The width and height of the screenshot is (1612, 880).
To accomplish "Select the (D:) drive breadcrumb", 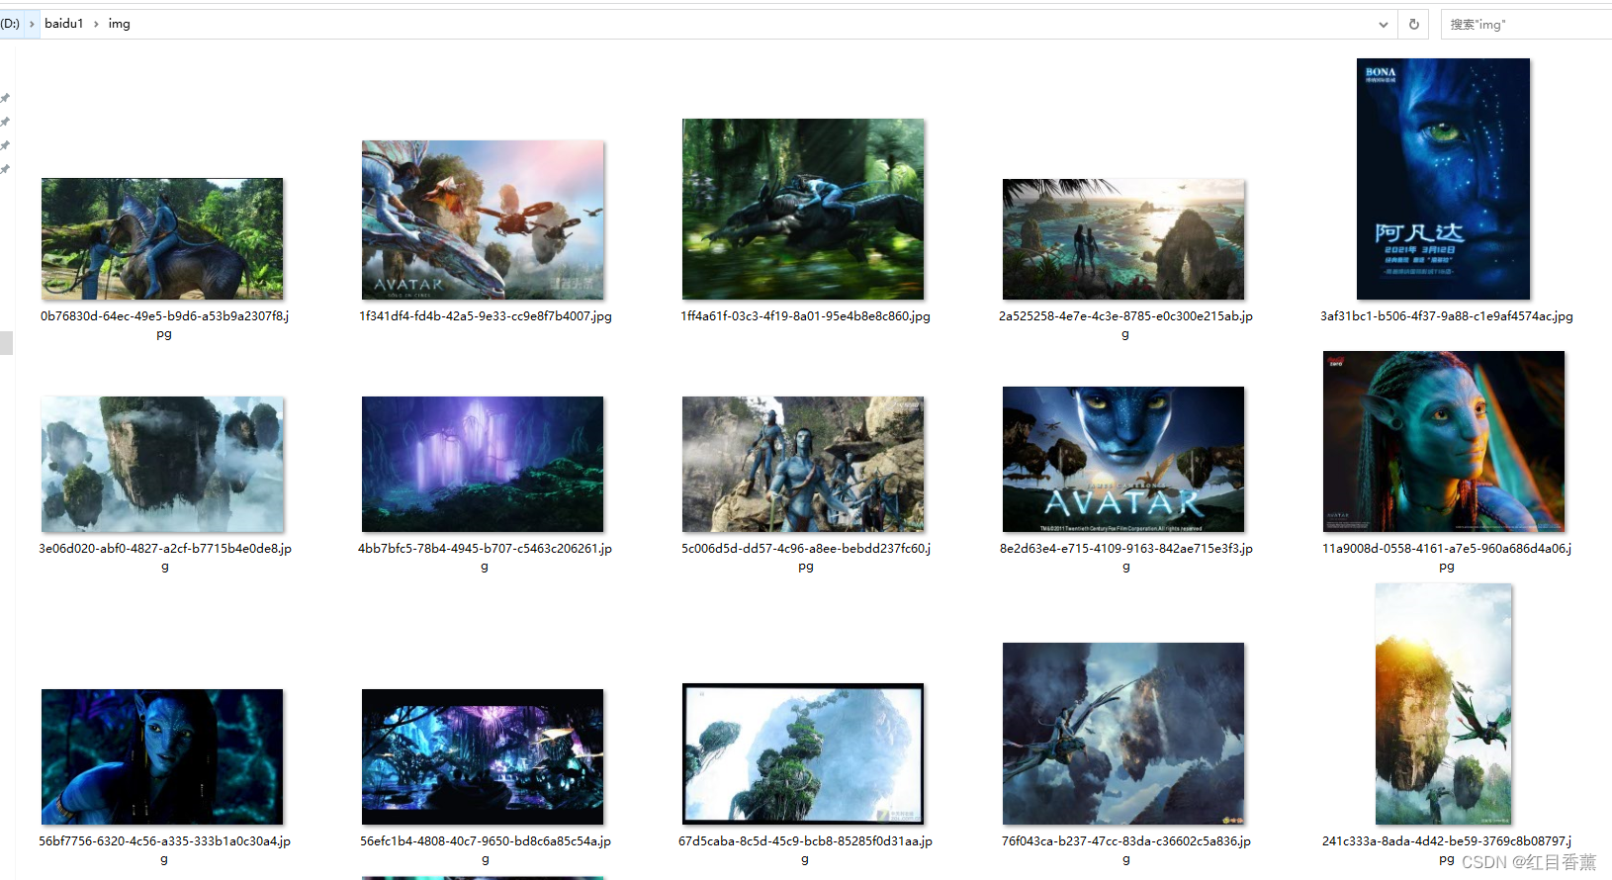I will [10, 23].
